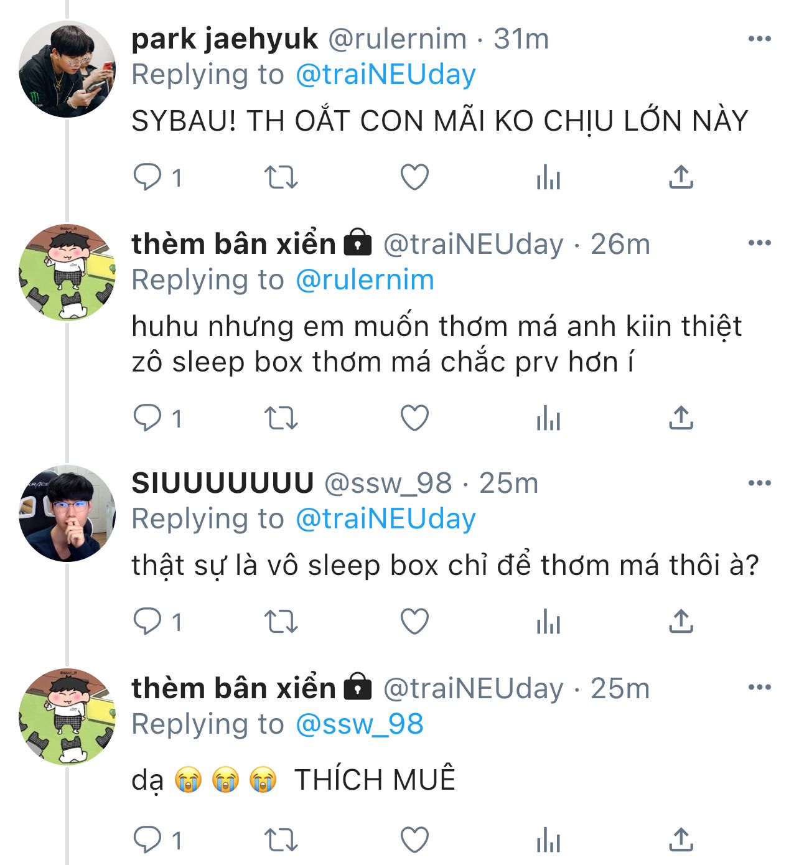Image resolution: width=799 pixels, height=865 pixels.
Task: Open park jaehyuk's profile picture
Action: [67, 70]
